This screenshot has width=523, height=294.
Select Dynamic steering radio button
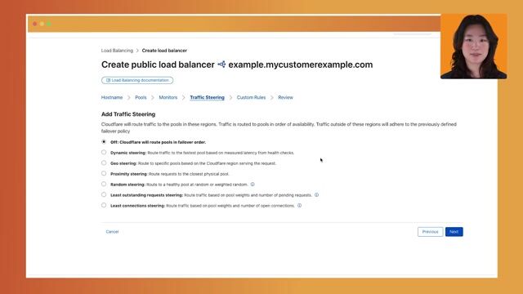(104, 153)
